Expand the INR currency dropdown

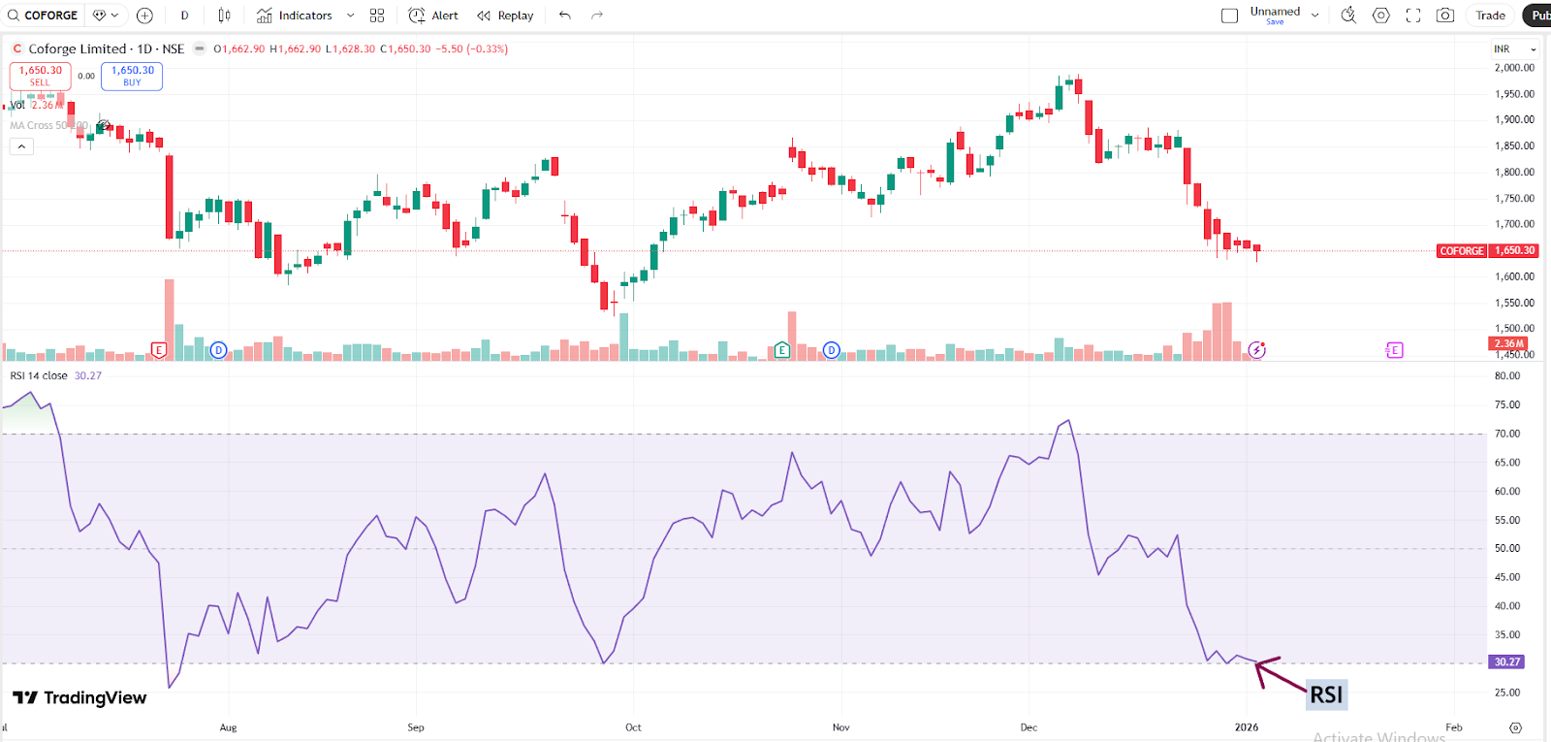click(x=1515, y=48)
